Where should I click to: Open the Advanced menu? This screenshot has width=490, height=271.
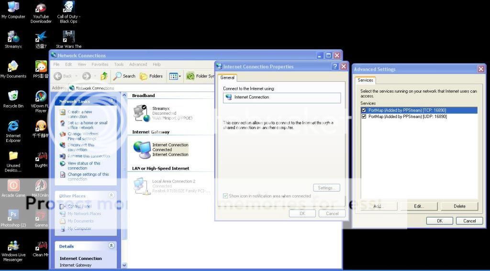[x=138, y=65]
